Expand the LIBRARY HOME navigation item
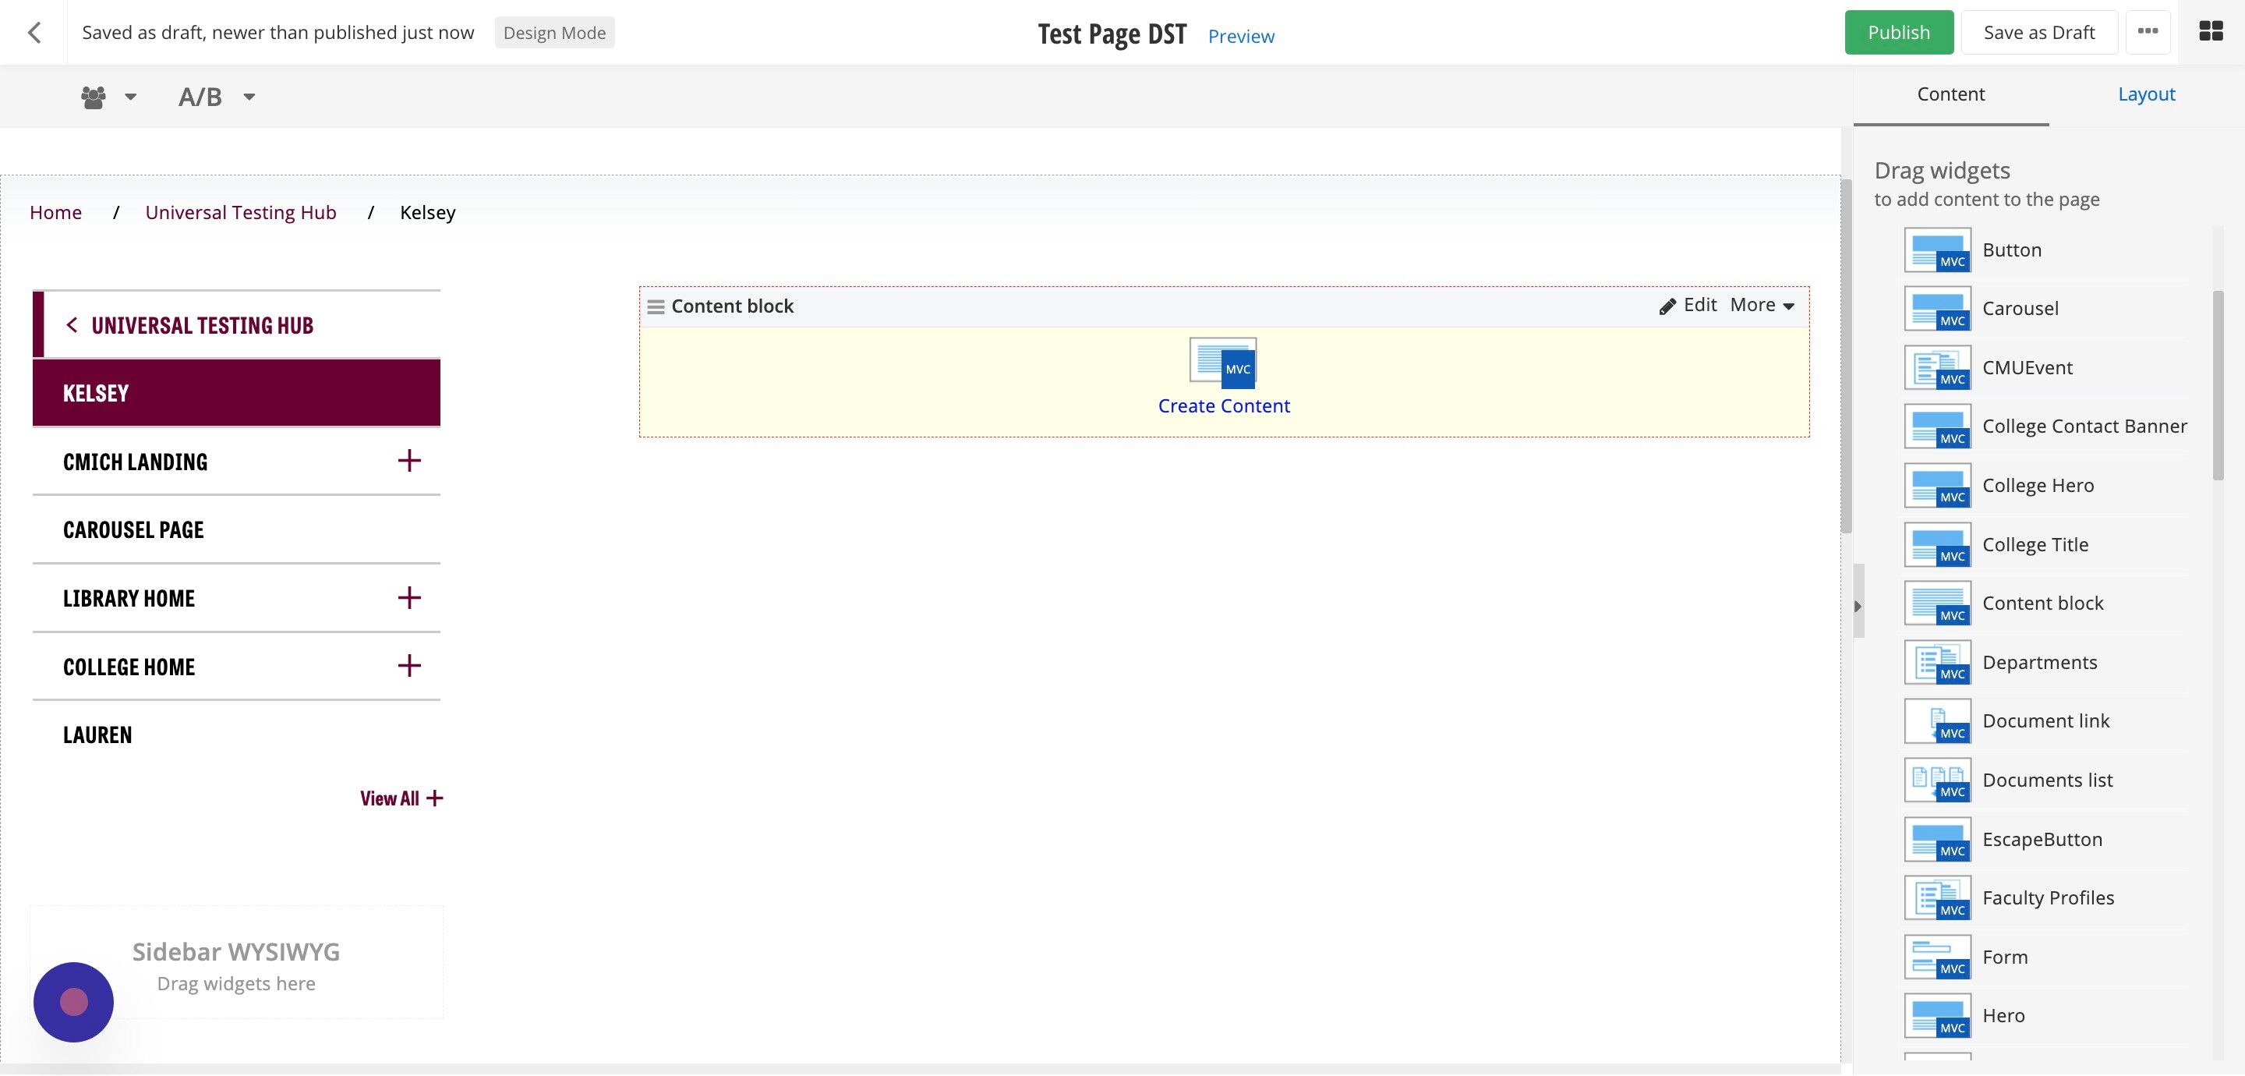2245x1076 pixels. pos(408,597)
